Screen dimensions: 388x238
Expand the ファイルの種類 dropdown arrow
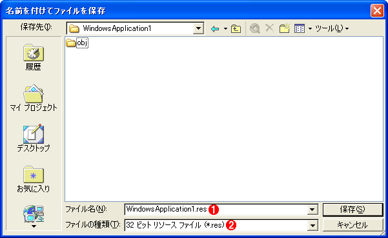tap(312, 225)
